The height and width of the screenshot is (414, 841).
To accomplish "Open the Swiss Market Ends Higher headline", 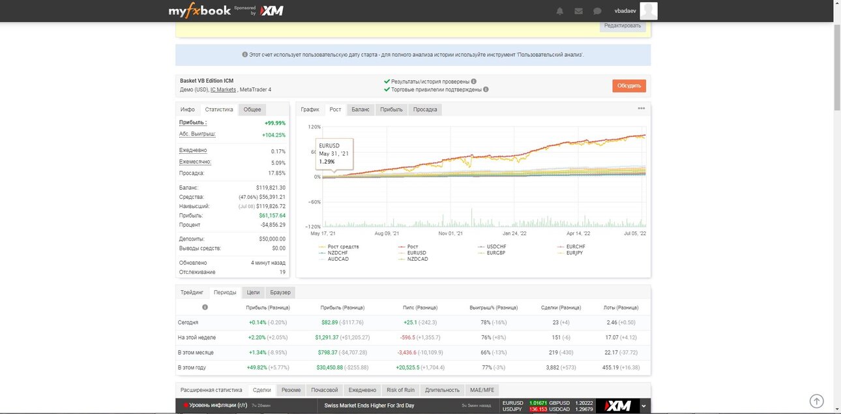I will click(369, 406).
